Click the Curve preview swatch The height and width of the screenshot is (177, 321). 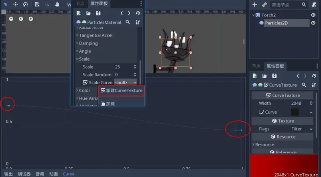click(295, 112)
